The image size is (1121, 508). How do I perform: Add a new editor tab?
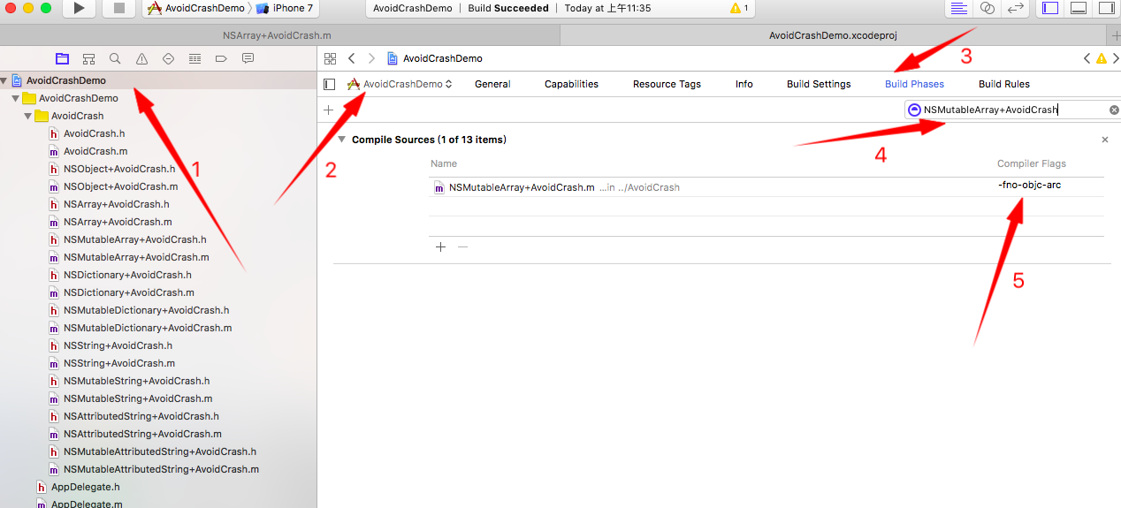tap(1114, 34)
